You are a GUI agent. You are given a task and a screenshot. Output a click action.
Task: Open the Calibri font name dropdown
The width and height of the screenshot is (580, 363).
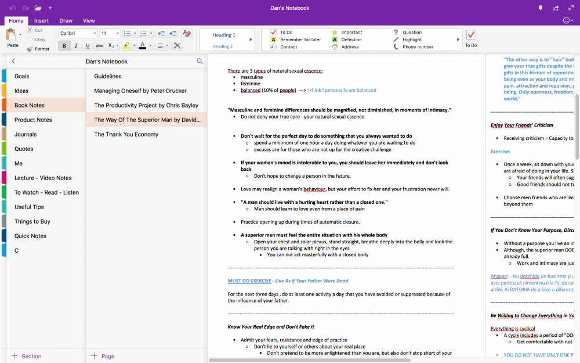pos(78,34)
